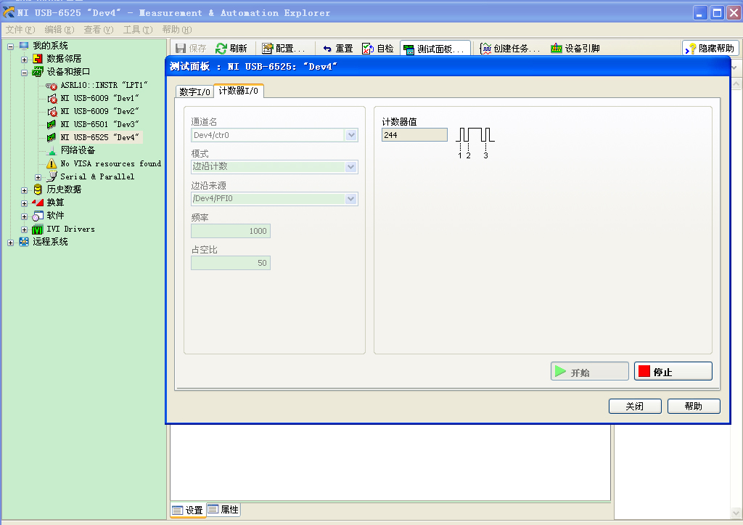Click the help pane scroll down arrow
The width and height of the screenshot is (743, 525).
736,513
